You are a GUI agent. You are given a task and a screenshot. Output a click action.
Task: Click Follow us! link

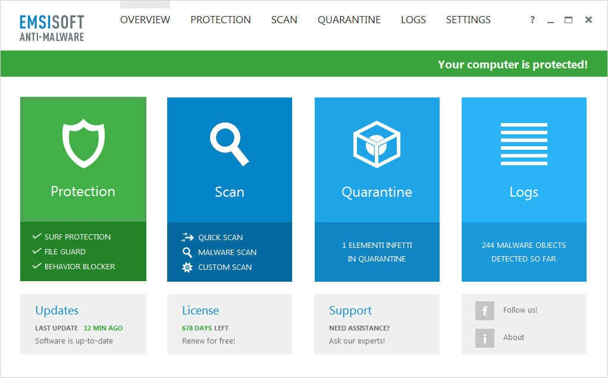tap(520, 310)
